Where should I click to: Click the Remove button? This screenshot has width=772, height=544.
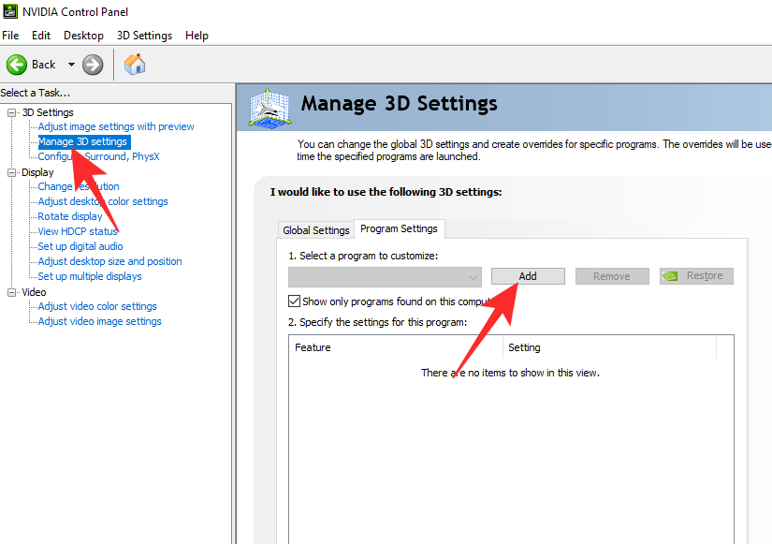click(611, 276)
